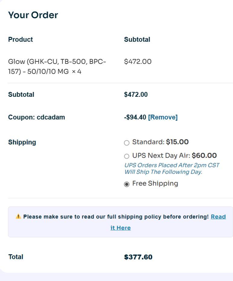Screen dimensions: 233x281
Task: Select the Standard shipping radio button
Action: [127, 143]
